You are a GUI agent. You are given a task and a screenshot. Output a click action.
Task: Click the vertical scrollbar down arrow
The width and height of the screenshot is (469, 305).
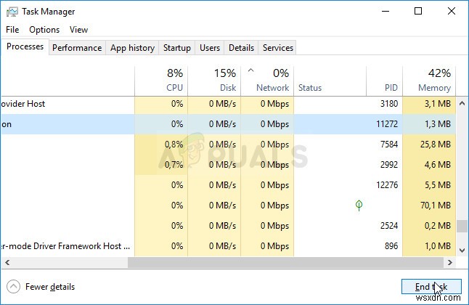point(462,248)
